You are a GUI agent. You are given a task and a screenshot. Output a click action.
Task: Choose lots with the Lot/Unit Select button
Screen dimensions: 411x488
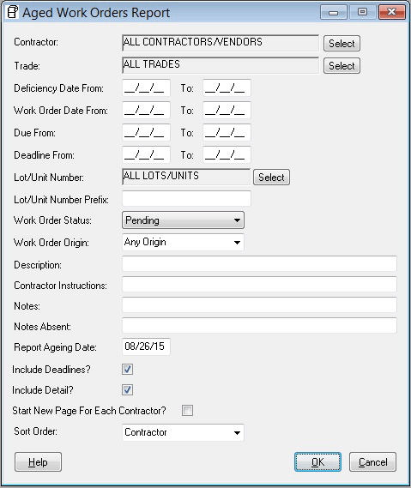point(271,177)
